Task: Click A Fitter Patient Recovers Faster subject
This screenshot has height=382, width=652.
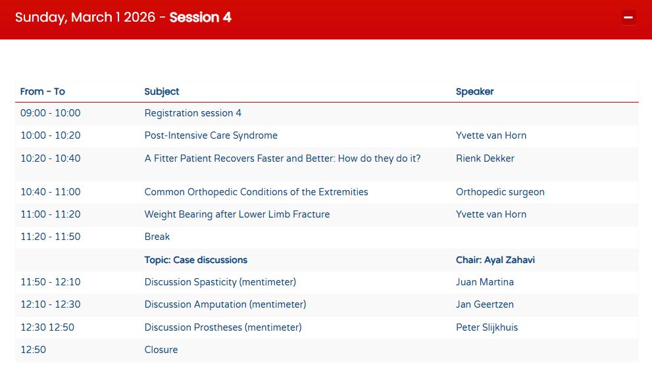Action: [x=282, y=158]
